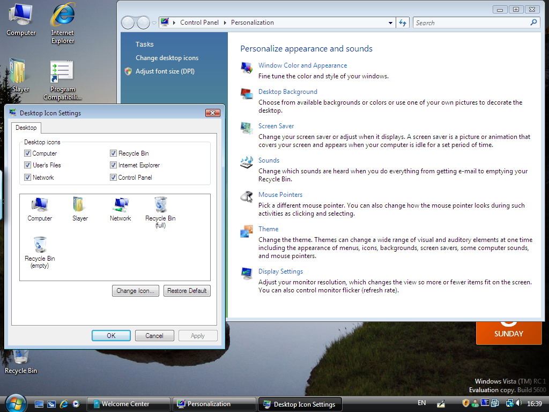Viewport: 549px width, 412px height.
Task: Click Switch between windows quick launch icon
Action: click(51, 404)
